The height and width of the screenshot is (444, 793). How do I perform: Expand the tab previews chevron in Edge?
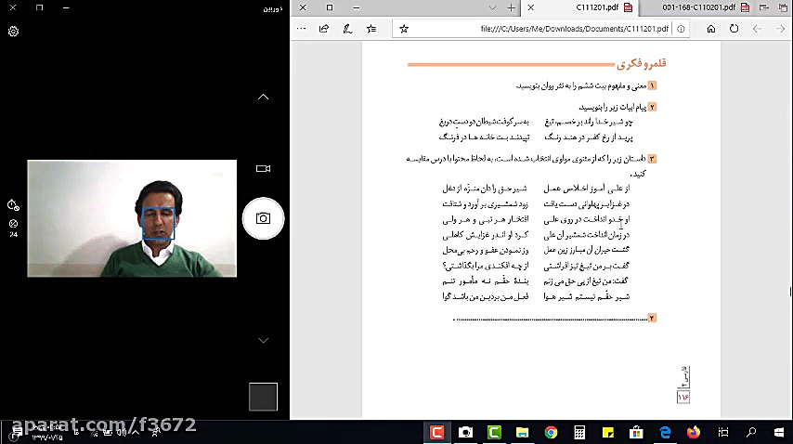pos(492,7)
